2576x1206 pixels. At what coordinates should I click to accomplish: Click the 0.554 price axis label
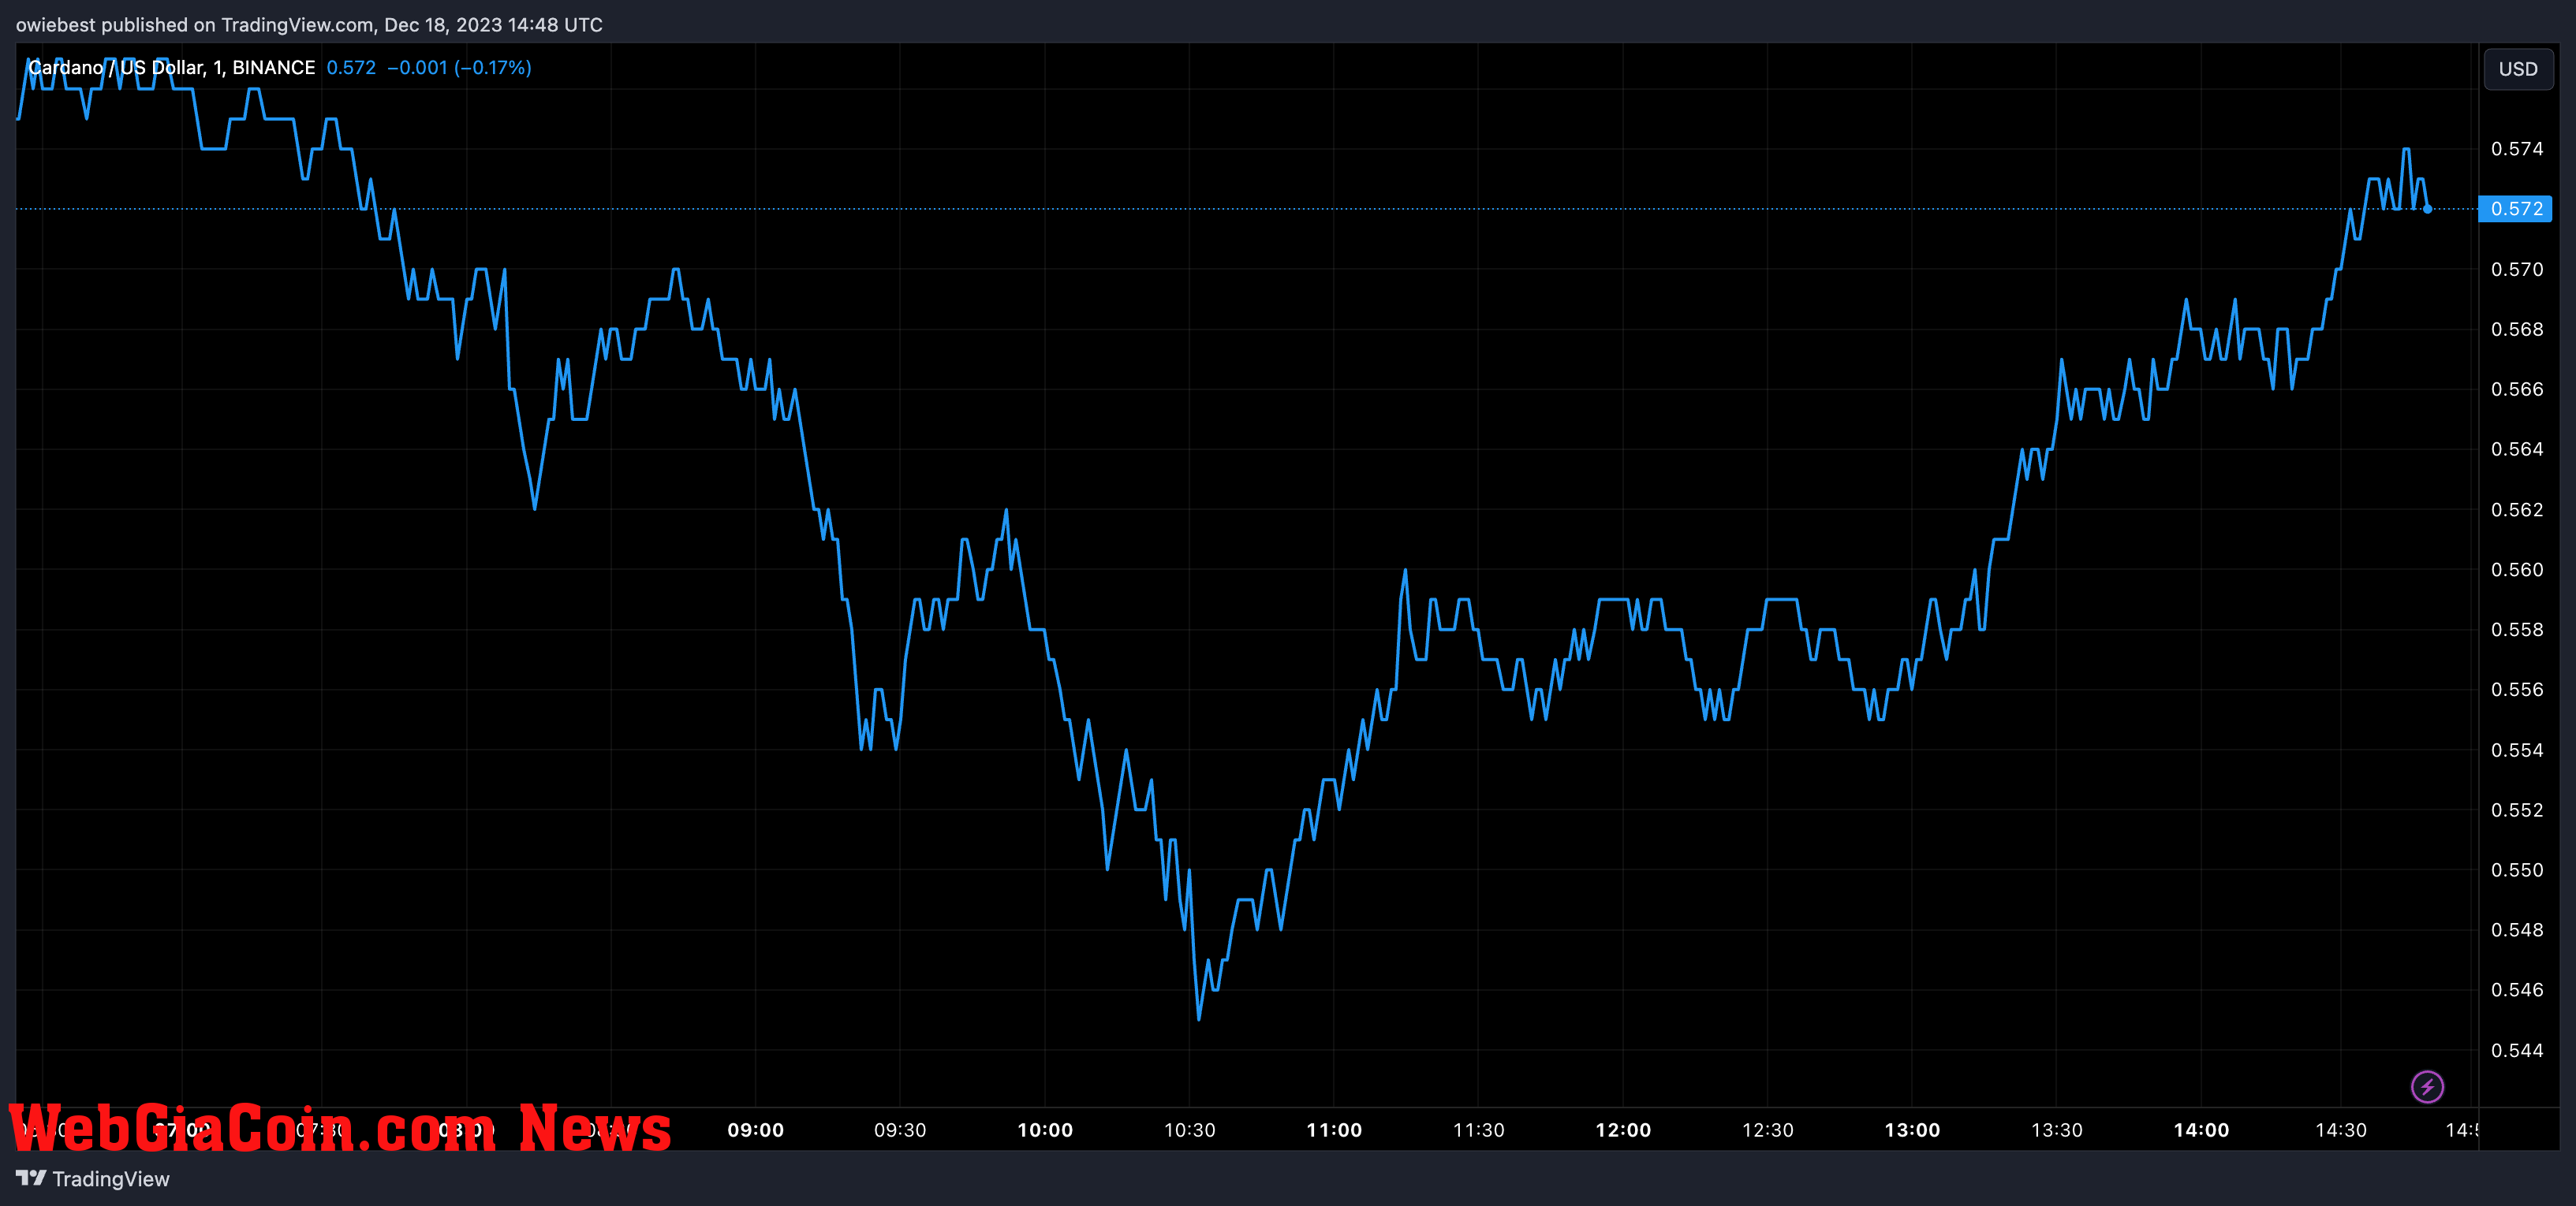point(2517,750)
